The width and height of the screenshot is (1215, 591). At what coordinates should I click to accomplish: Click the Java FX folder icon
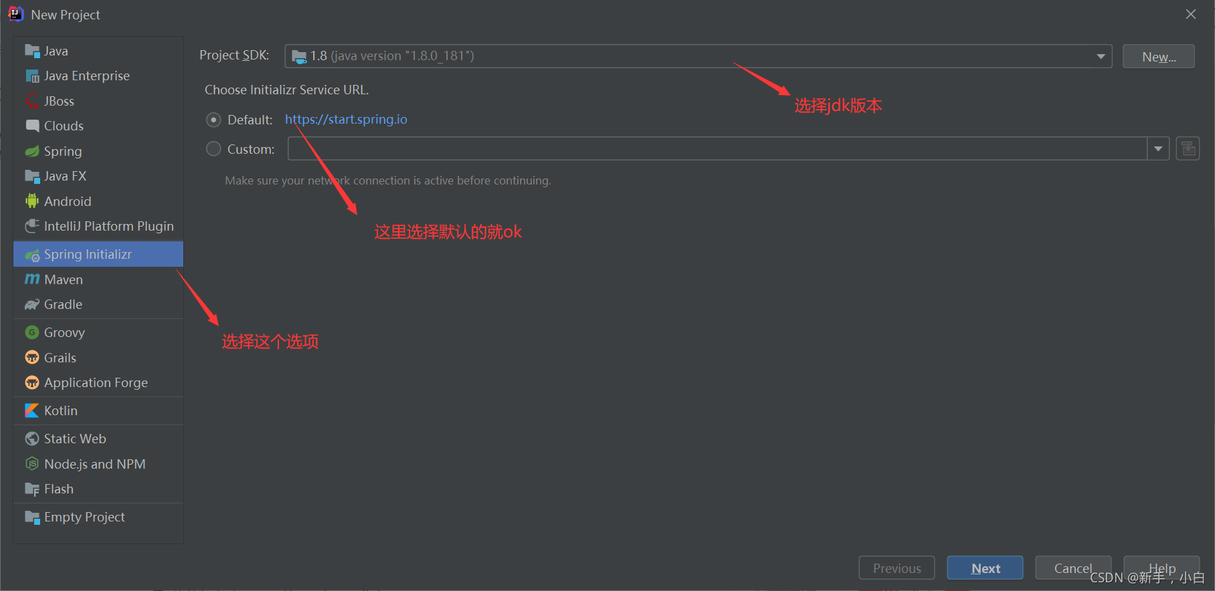pos(32,176)
